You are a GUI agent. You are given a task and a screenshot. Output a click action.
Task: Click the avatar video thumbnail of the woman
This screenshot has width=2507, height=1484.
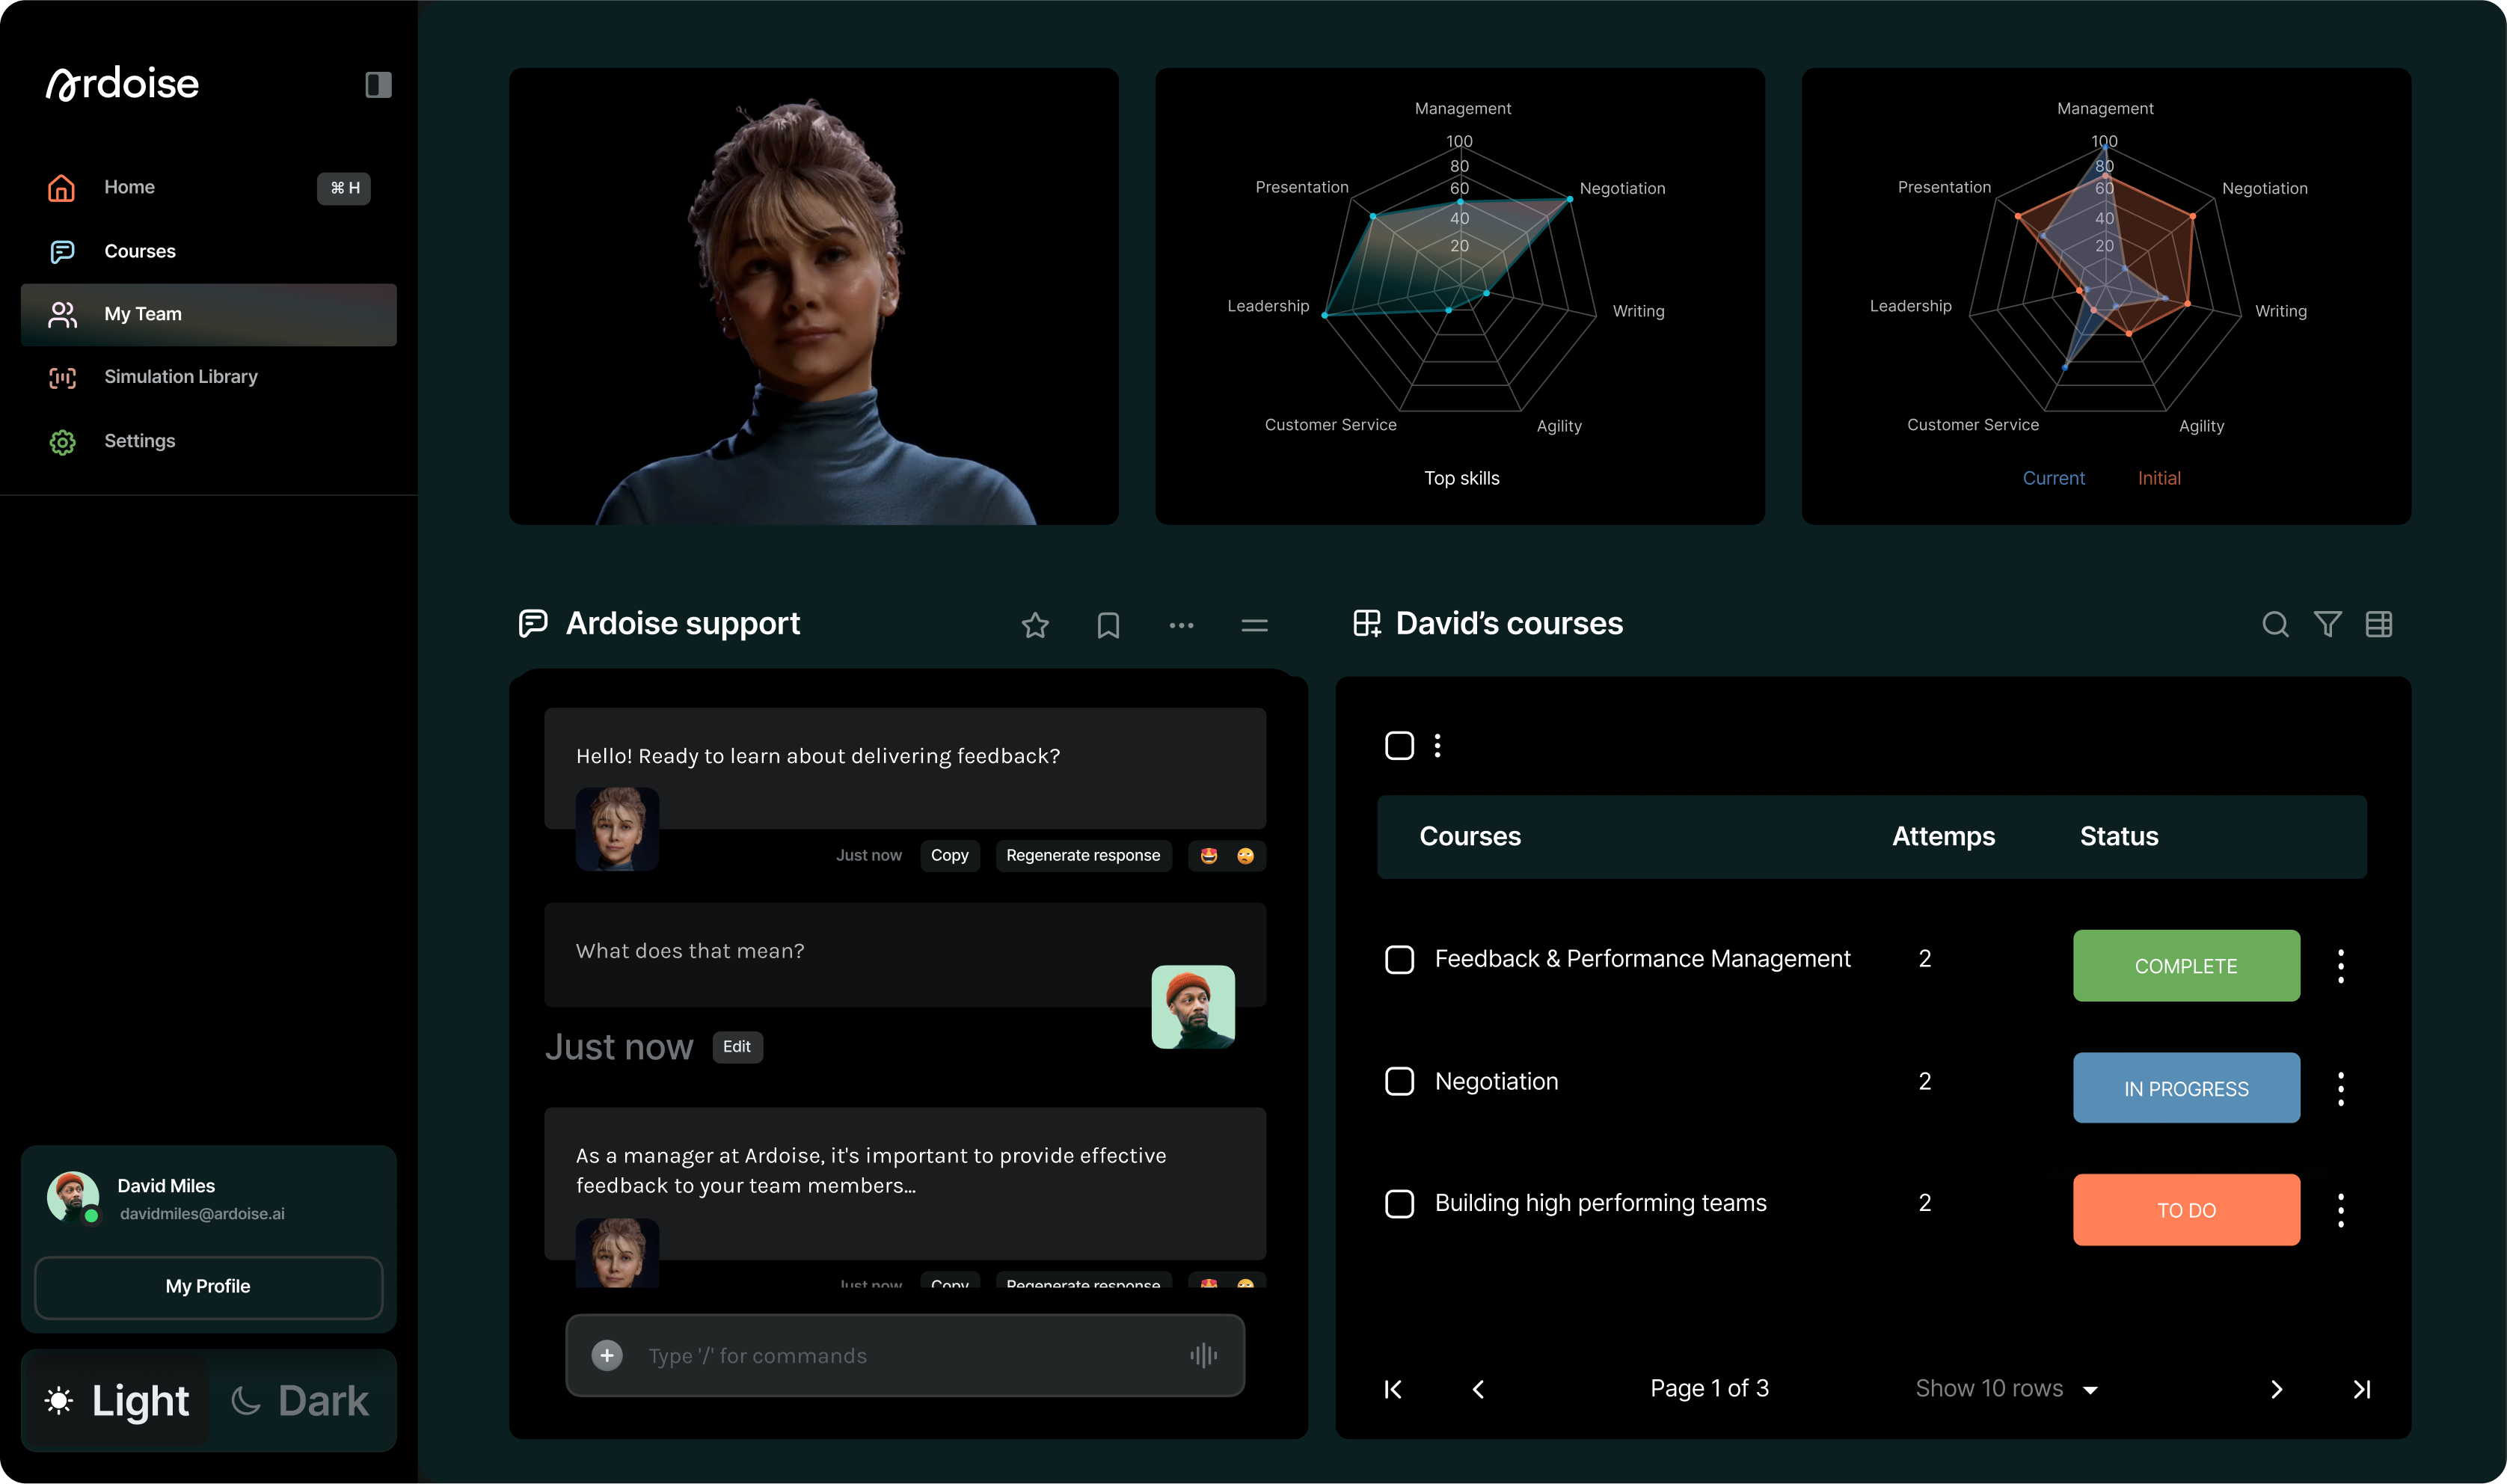(x=814, y=296)
